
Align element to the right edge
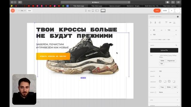click(159, 23)
